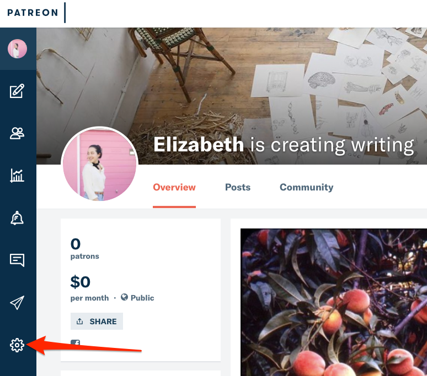Open the messages chat icon
The image size is (427, 376).
[x=17, y=260]
